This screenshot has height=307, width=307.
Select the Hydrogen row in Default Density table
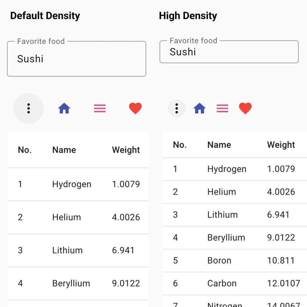78,184
